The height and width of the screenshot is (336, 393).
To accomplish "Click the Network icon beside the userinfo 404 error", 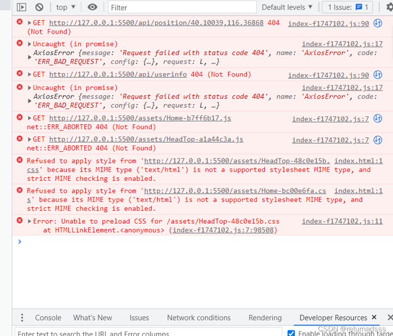I will point(378,73).
